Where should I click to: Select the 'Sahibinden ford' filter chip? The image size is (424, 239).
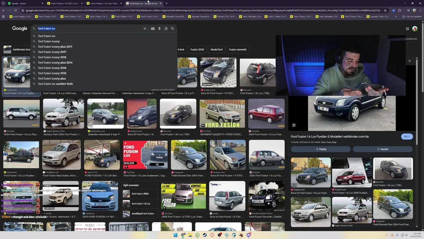coord(17,49)
